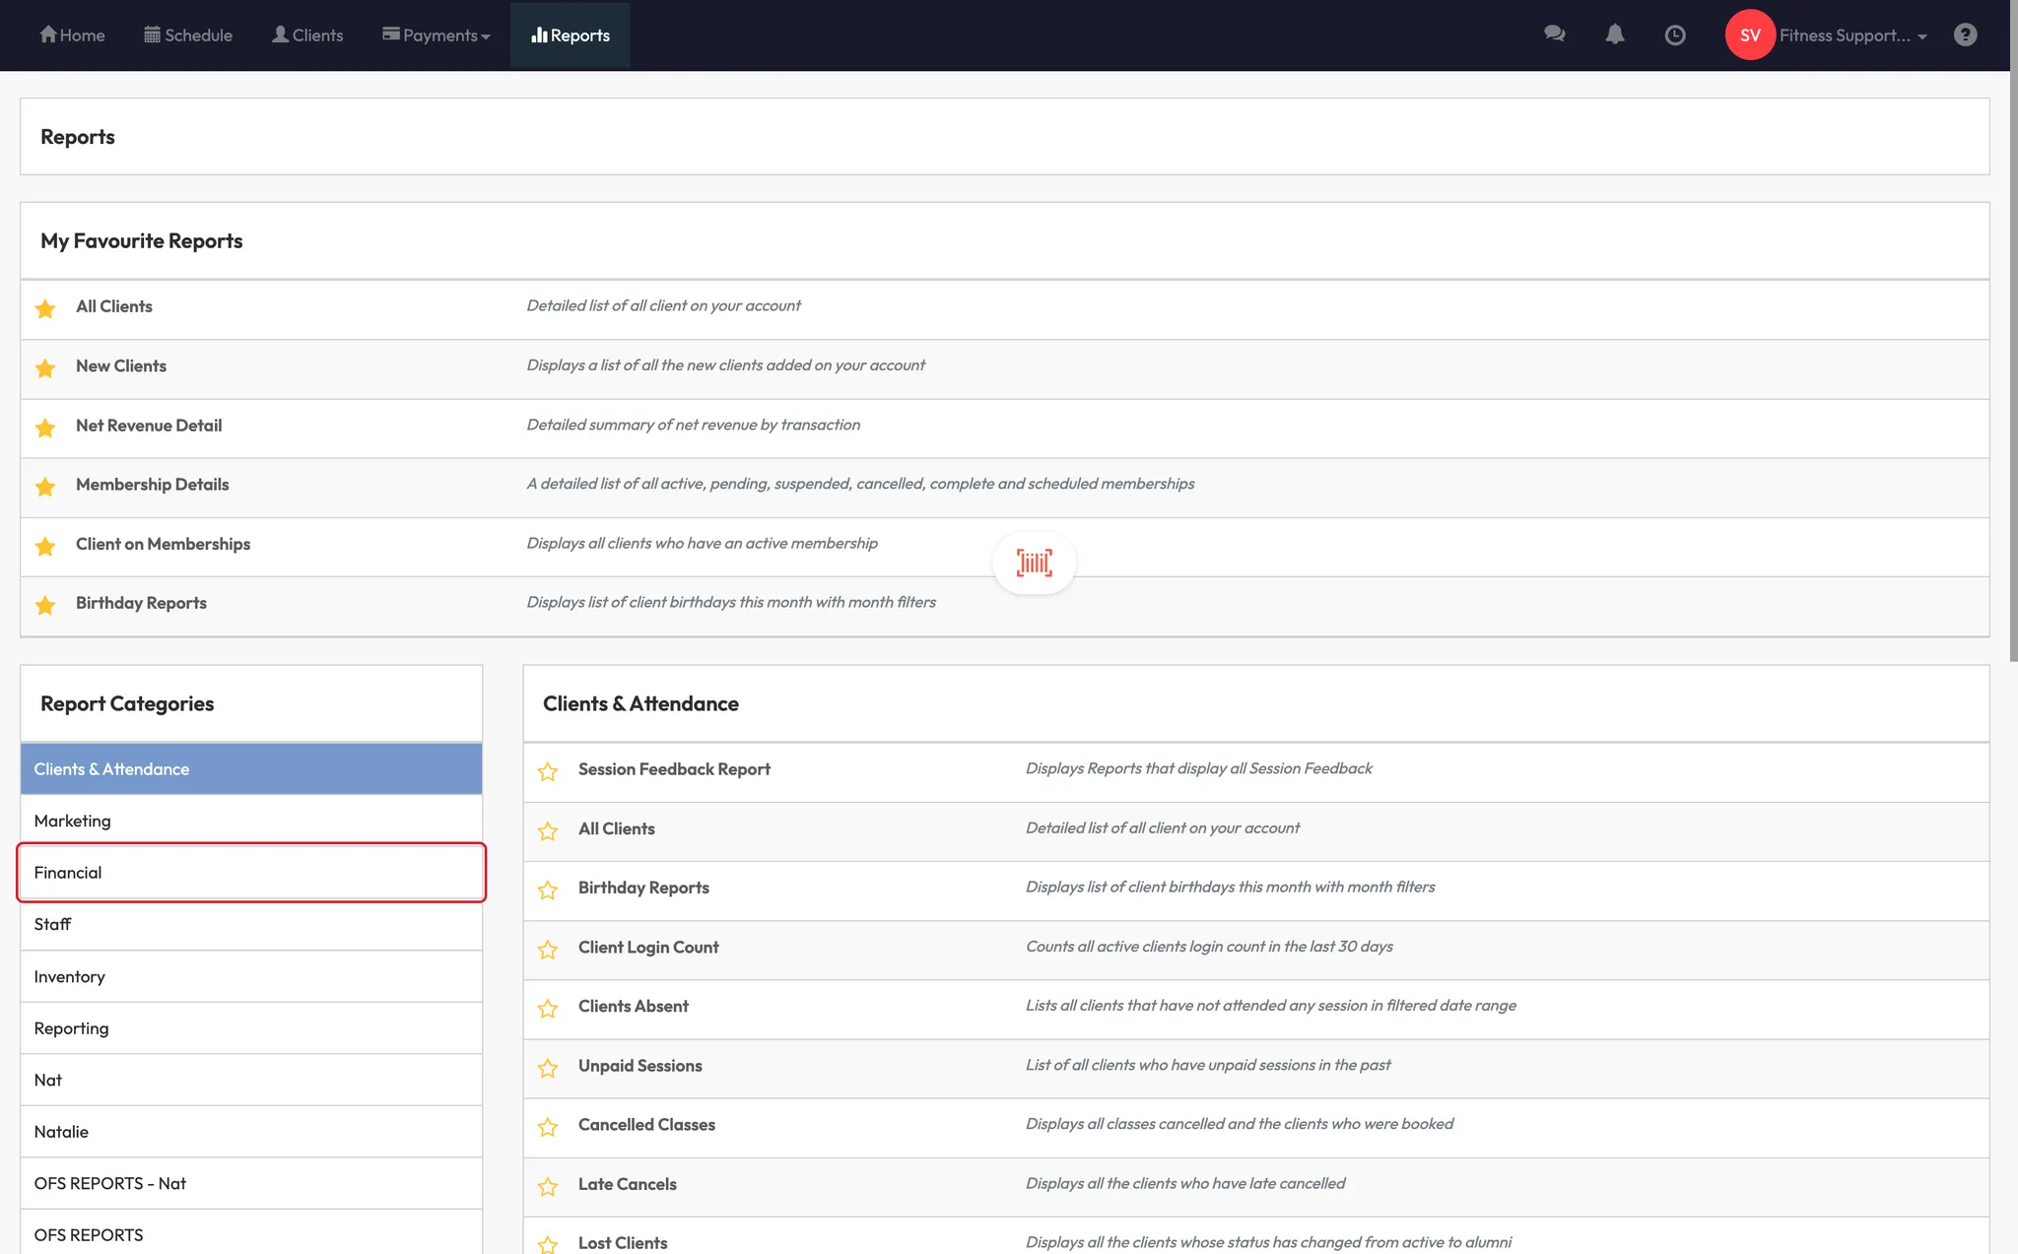This screenshot has height=1254, width=2018.
Task: Open the Unpaid Sessions report
Action: coord(639,1066)
